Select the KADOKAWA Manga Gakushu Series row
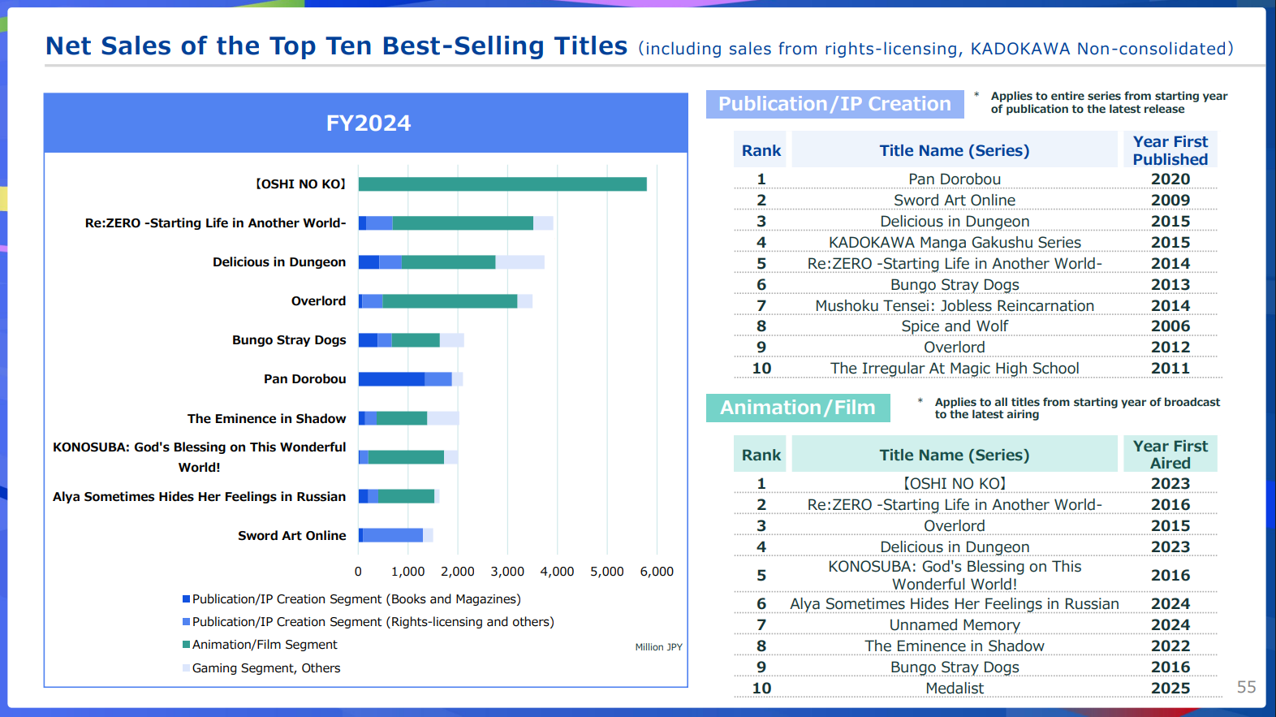Image resolution: width=1276 pixels, height=717 pixels. click(x=954, y=242)
